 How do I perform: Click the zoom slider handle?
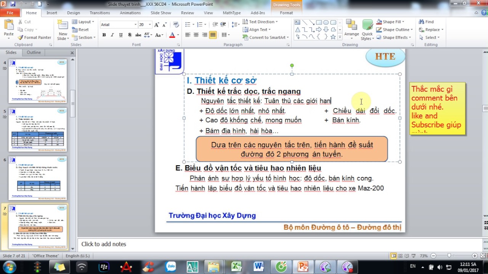449,256
